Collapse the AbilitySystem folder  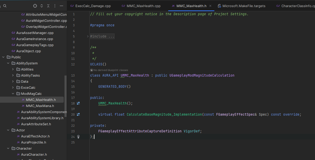coord(8,63)
